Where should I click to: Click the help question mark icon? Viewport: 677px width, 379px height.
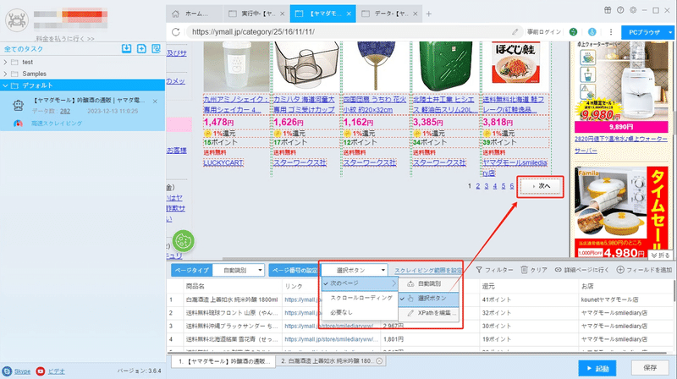click(x=620, y=10)
